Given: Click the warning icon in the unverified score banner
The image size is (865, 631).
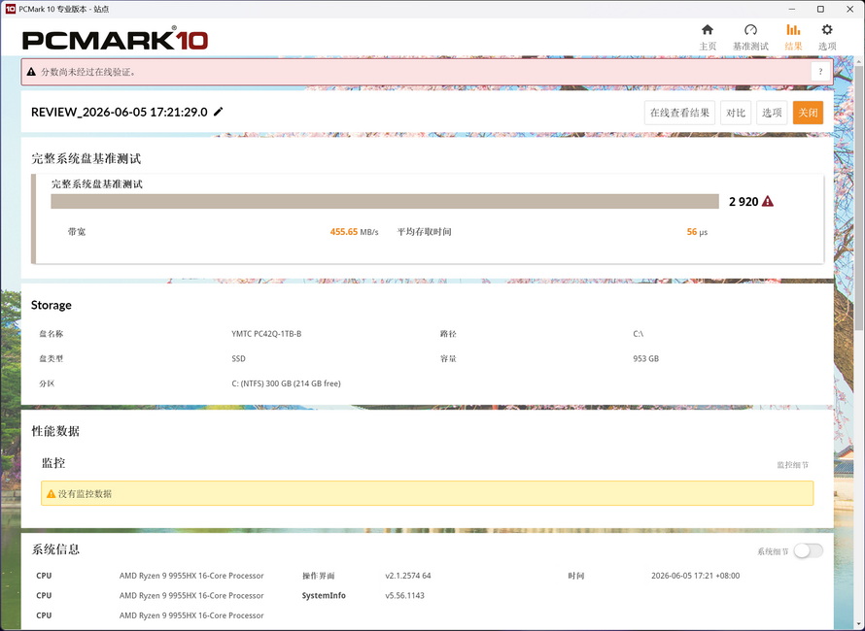Looking at the screenshot, I should pos(31,72).
